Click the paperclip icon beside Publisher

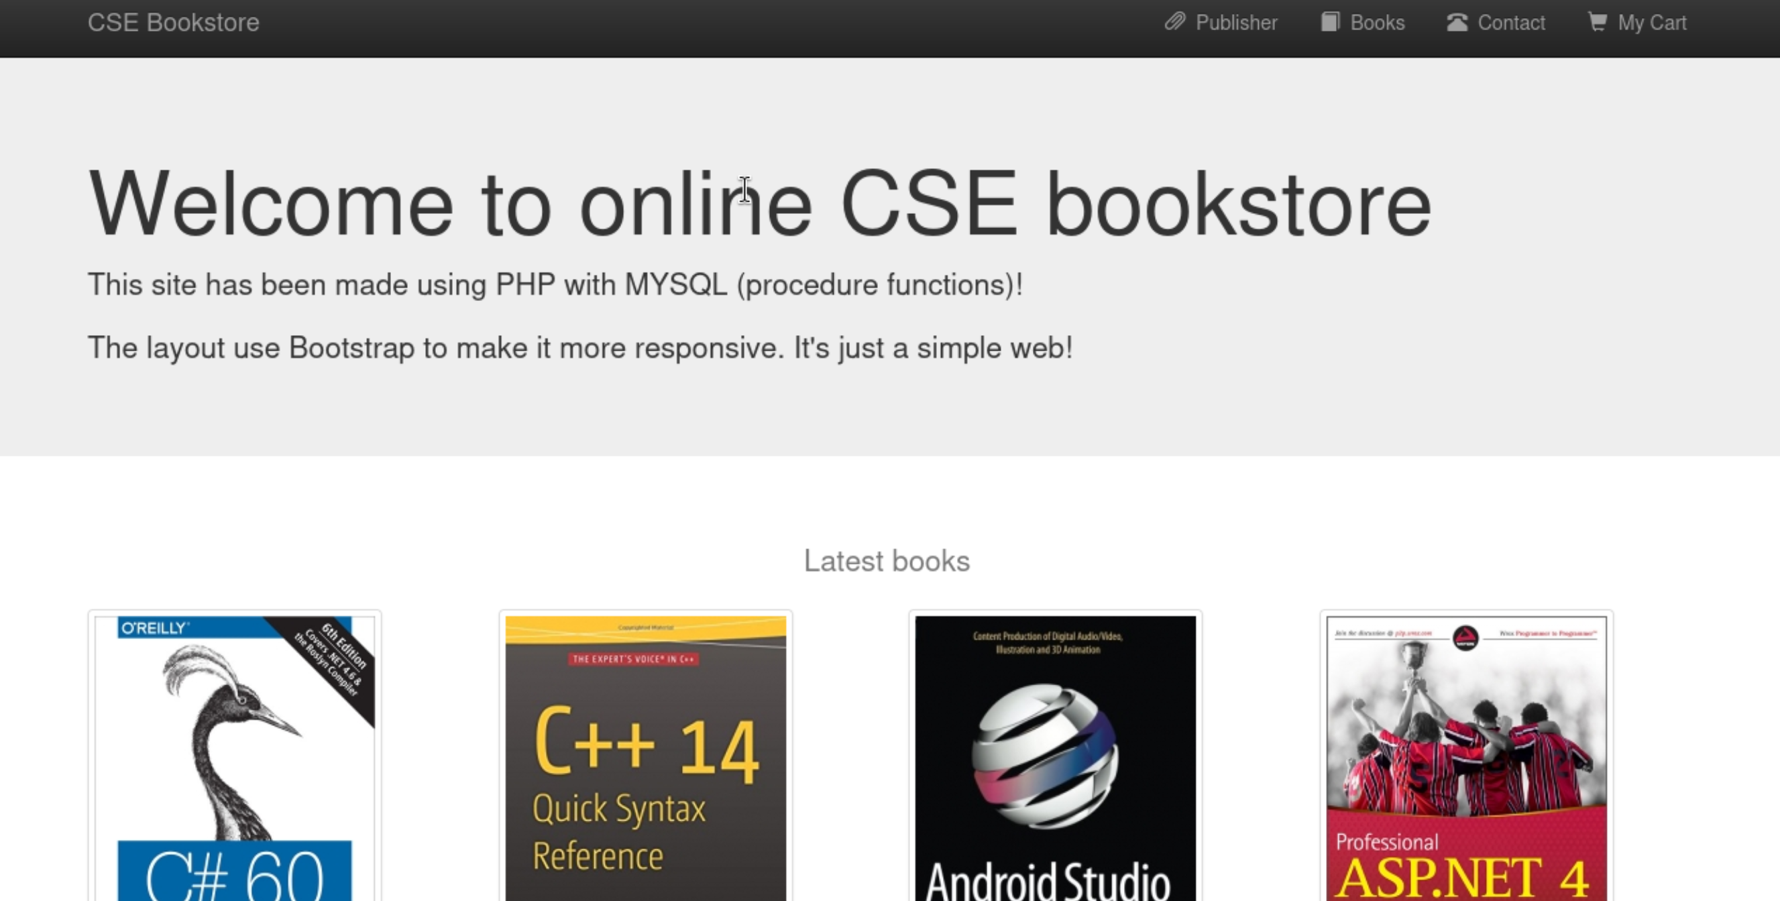pos(1174,22)
